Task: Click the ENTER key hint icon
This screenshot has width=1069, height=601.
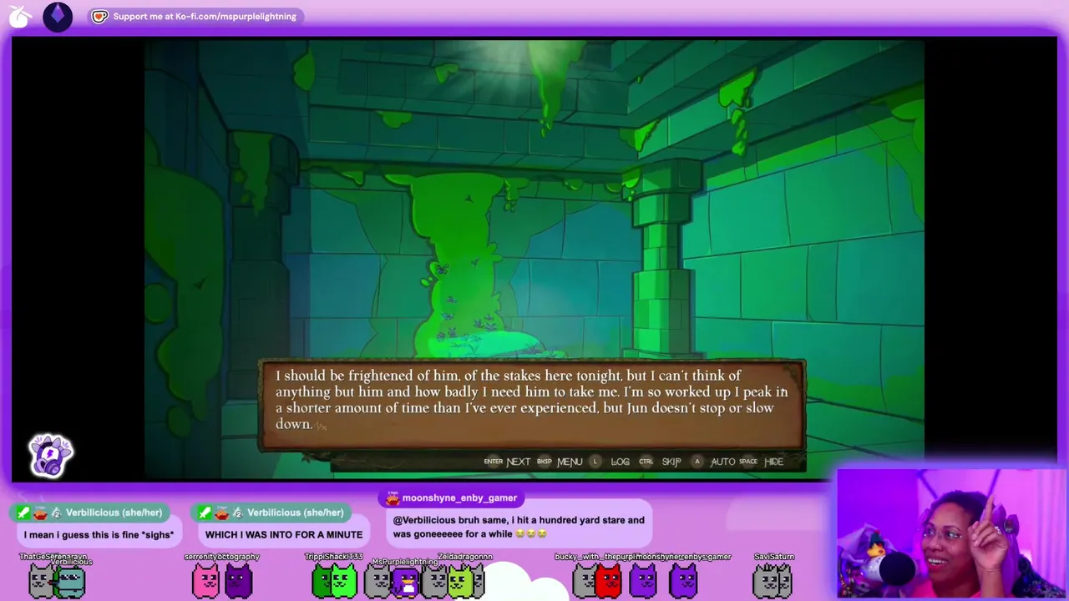Action: point(494,462)
